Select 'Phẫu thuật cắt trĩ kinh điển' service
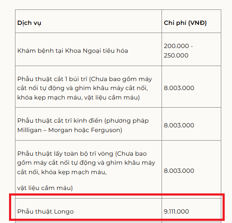232x223 pixels. [60, 121]
